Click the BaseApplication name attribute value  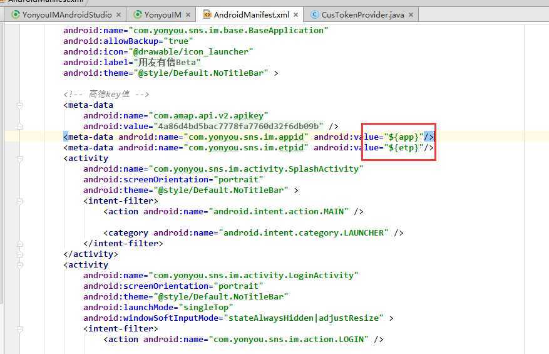(x=228, y=31)
